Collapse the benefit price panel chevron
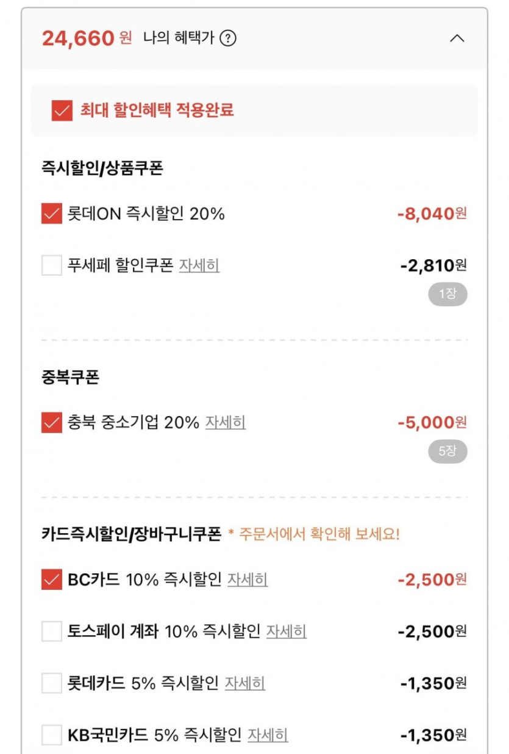Viewport: 509px width, 754px height. coord(457,38)
